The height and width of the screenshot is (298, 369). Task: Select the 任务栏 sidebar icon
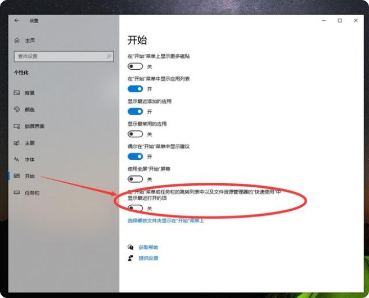17,193
